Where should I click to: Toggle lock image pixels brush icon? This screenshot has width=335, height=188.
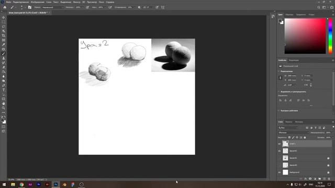(x=293, y=137)
